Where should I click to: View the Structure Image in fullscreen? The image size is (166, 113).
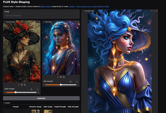coord(37,22)
